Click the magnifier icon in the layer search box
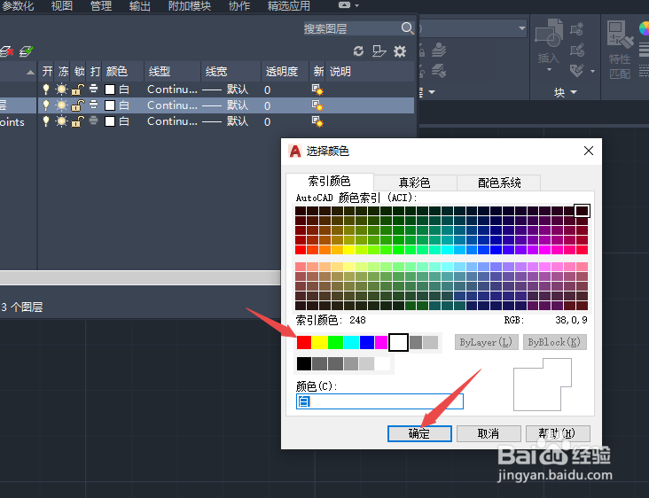 pos(407,28)
